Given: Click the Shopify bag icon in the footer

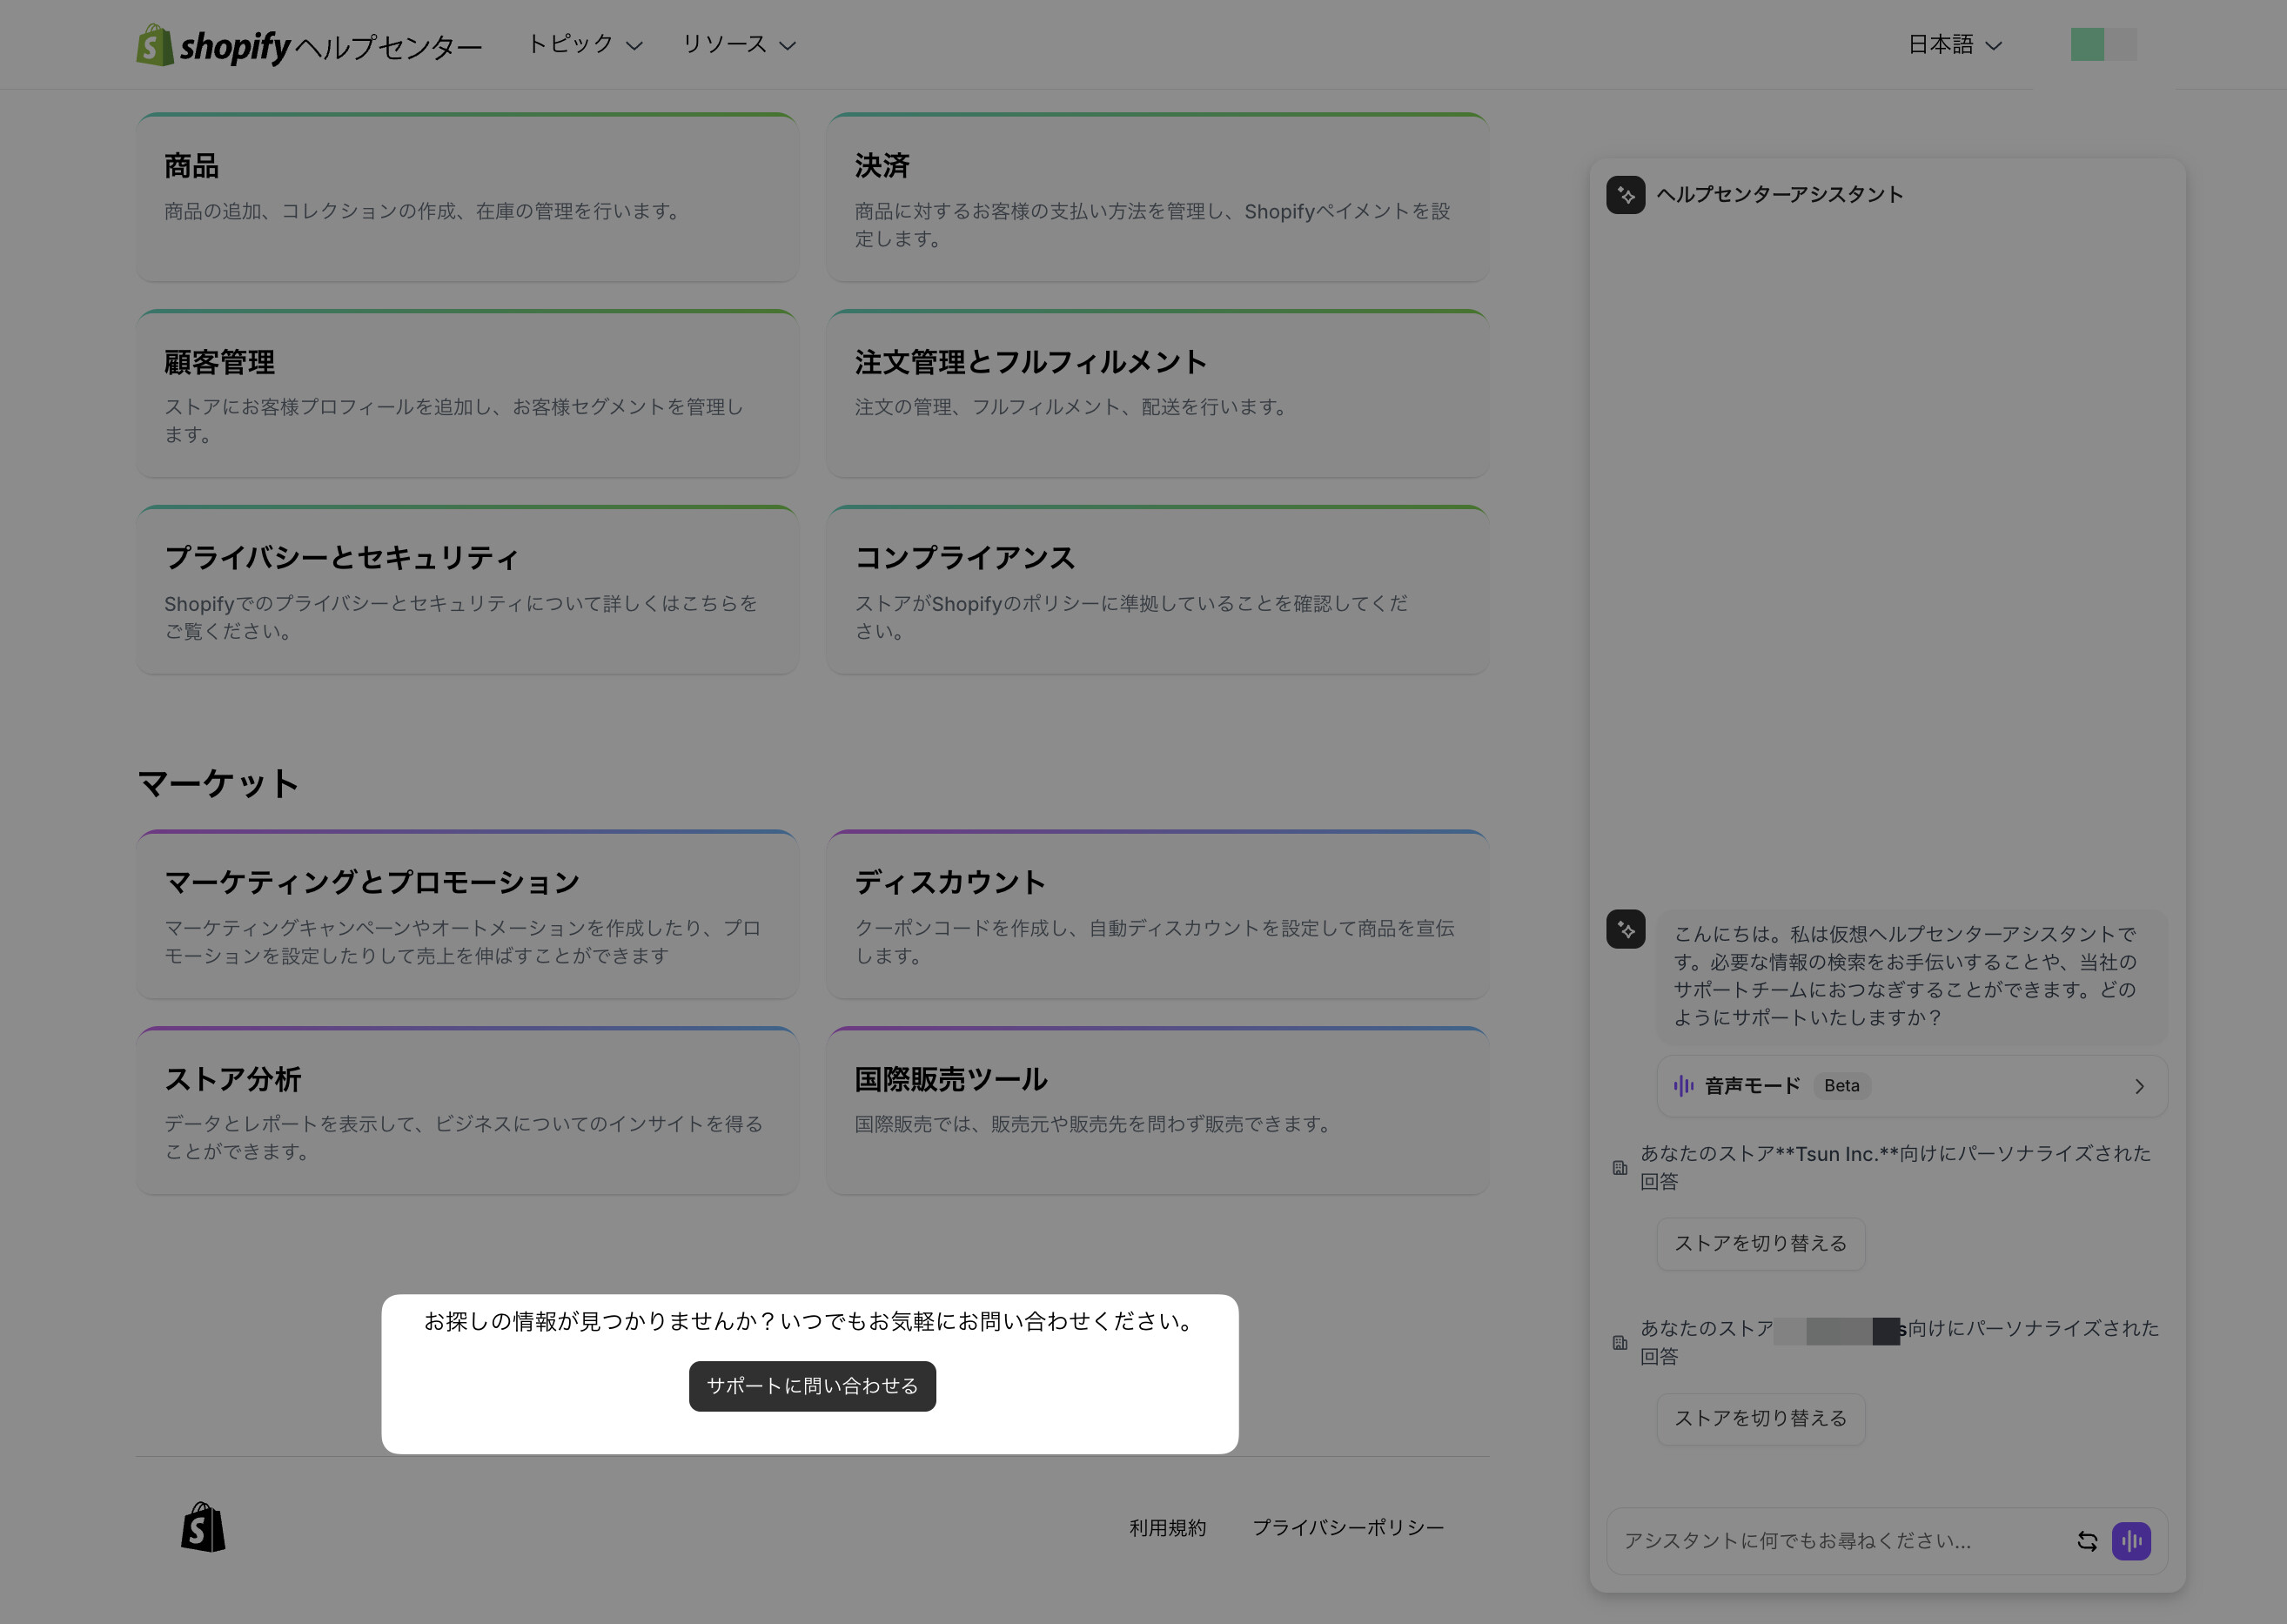Looking at the screenshot, I should (203, 1527).
